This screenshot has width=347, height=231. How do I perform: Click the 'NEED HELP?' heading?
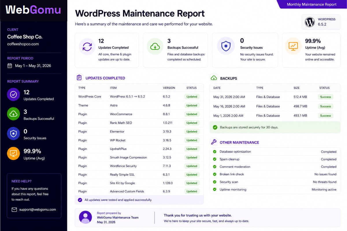click(22, 181)
